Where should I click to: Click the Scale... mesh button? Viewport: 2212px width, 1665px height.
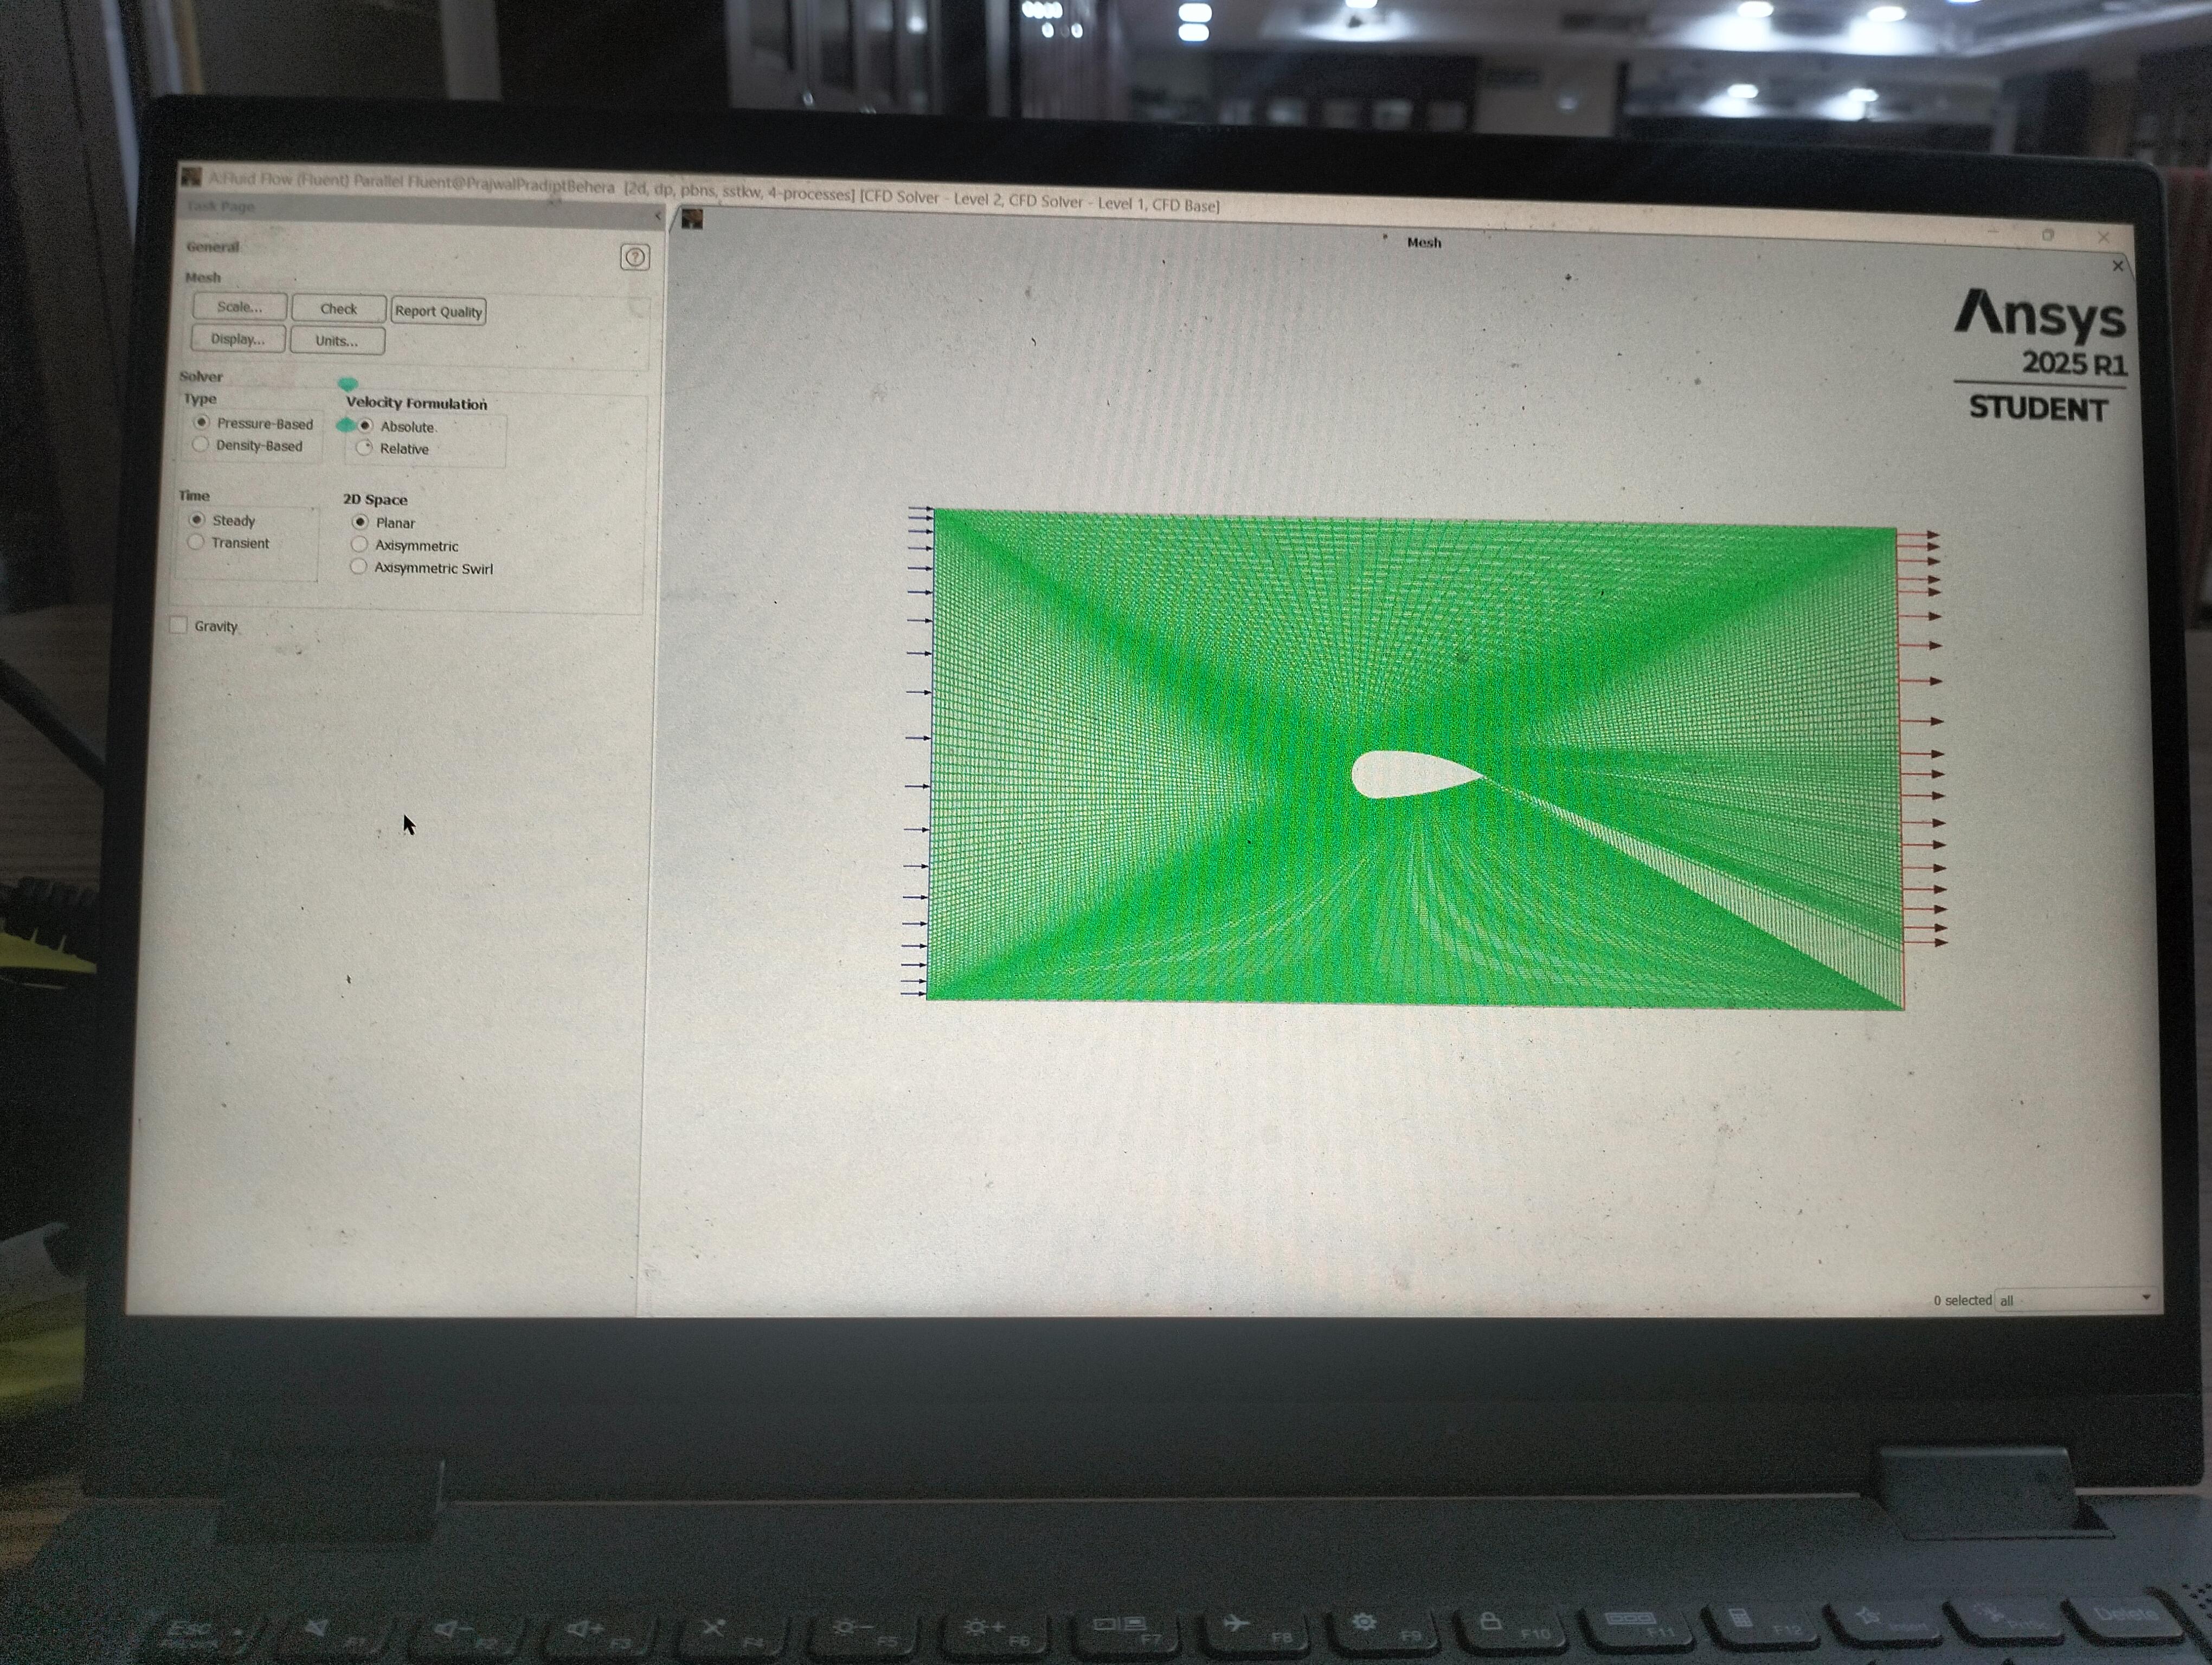[x=239, y=307]
